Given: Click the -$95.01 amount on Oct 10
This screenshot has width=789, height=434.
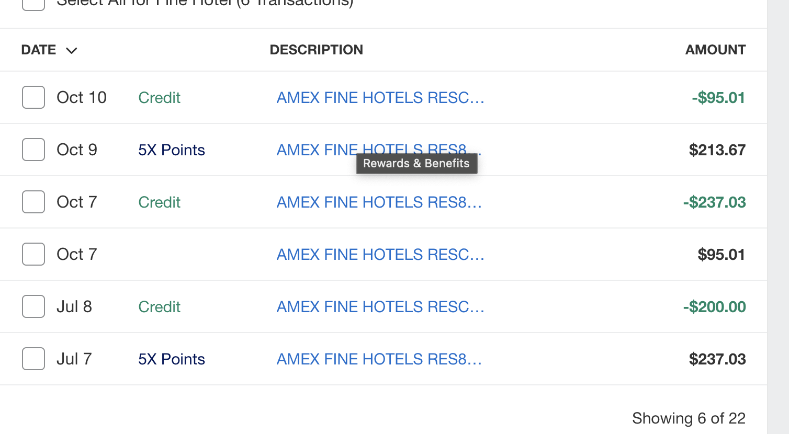Looking at the screenshot, I should (718, 98).
